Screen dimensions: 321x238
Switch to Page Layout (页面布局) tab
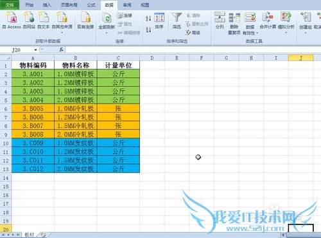69,5
